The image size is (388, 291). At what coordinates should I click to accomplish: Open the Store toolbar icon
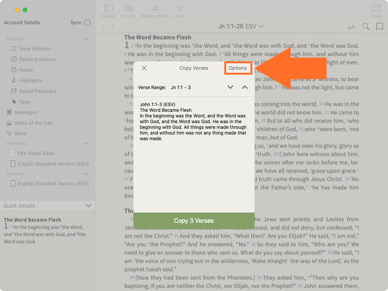tap(180, 11)
